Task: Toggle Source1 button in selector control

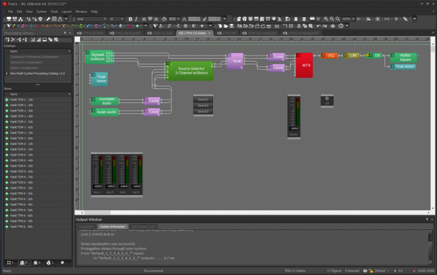Action: click(203, 100)
